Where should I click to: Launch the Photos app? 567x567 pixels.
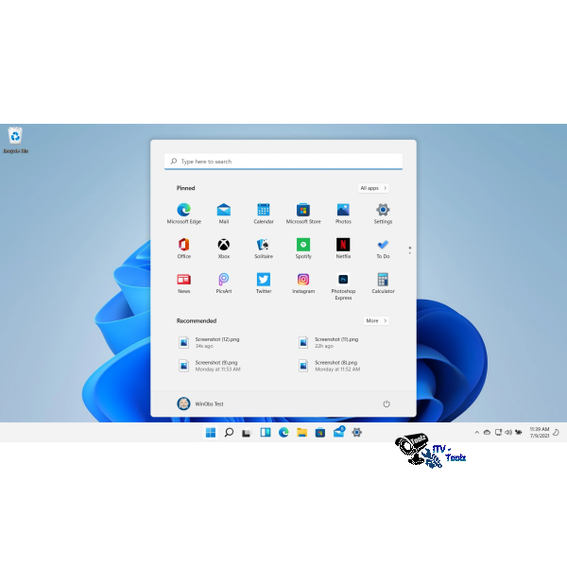pos(343,214)
